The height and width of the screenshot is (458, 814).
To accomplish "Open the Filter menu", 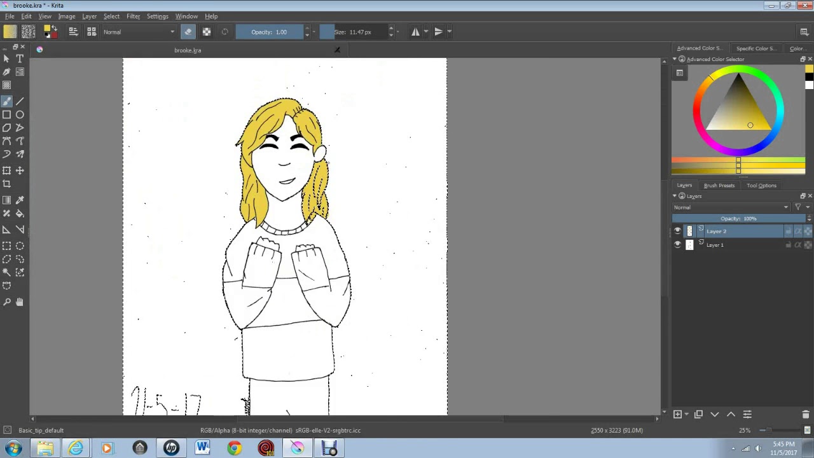I will pos(133,16).
